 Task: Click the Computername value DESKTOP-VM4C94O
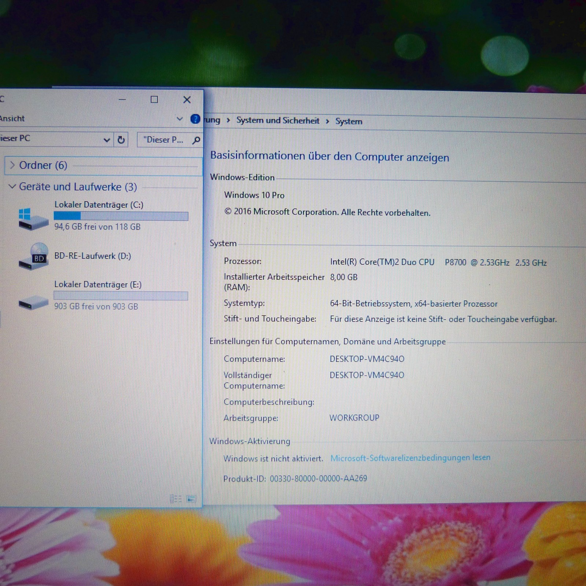click(367, 359)
